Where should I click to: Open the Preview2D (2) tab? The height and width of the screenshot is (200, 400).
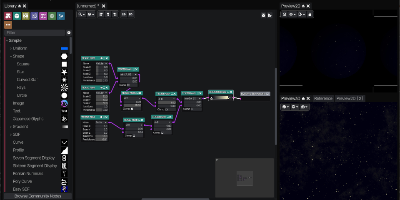(x=350, y=98)
